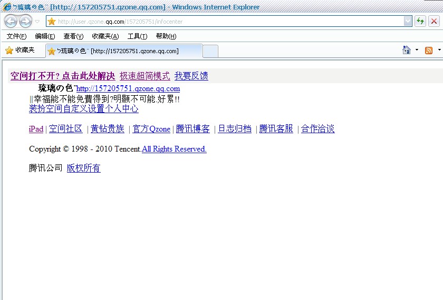
Task: Click the 版权所有 link
Action: (x=84, y=168)
